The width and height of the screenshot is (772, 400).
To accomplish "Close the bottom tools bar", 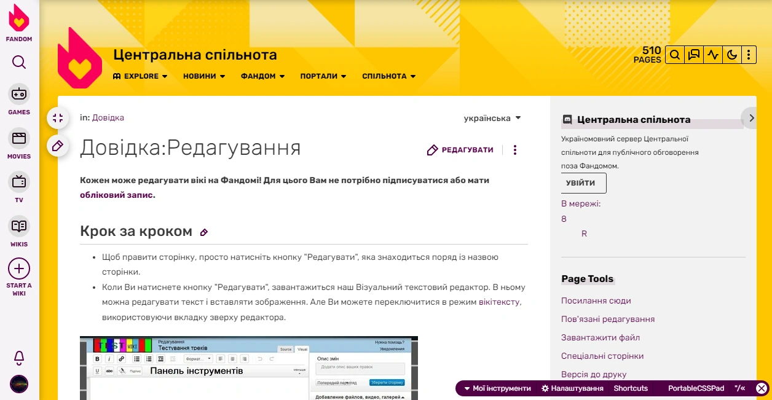I will 761,388.
